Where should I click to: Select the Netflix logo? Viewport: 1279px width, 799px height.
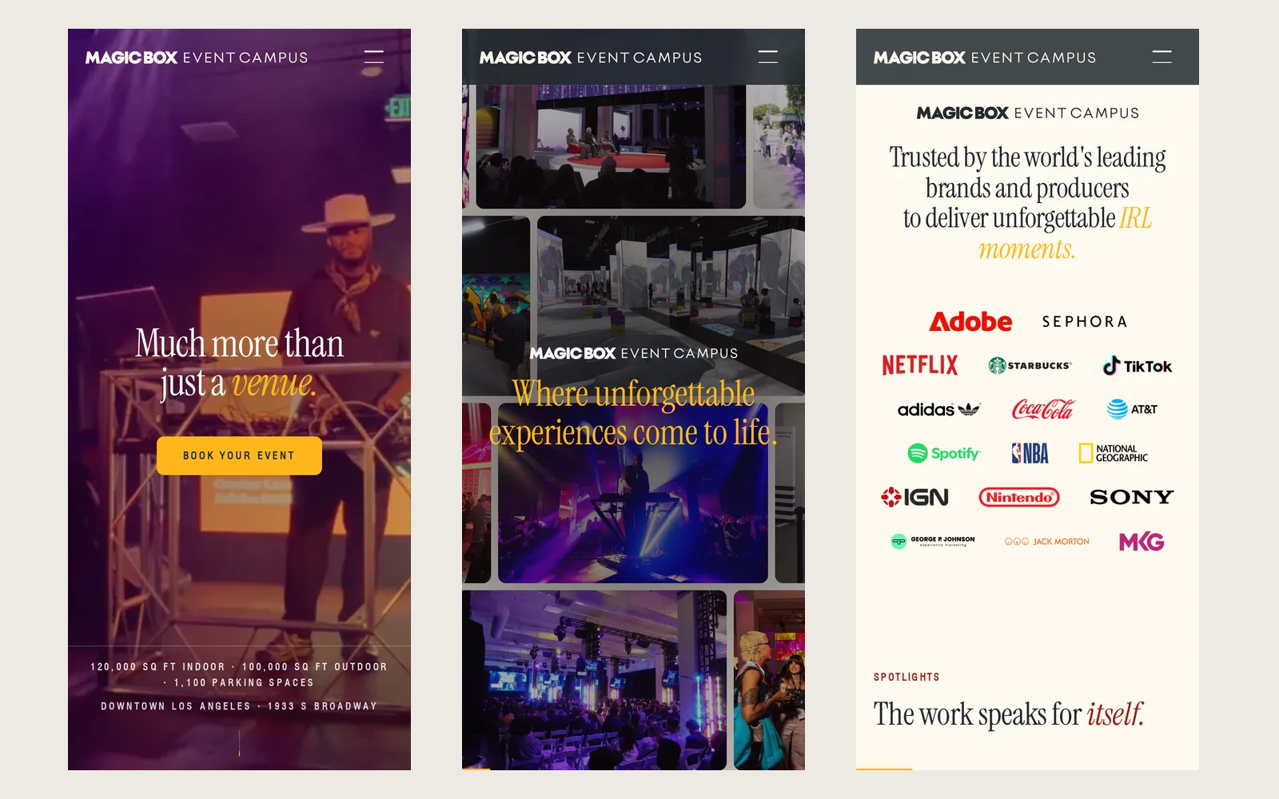pos(920,365)
